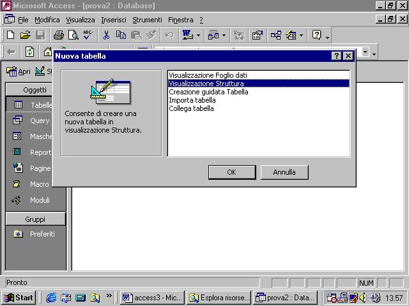Launch Internet Explorer from quick launch
This screenshot has width=409, height=306.
click(x=51, y=298)
